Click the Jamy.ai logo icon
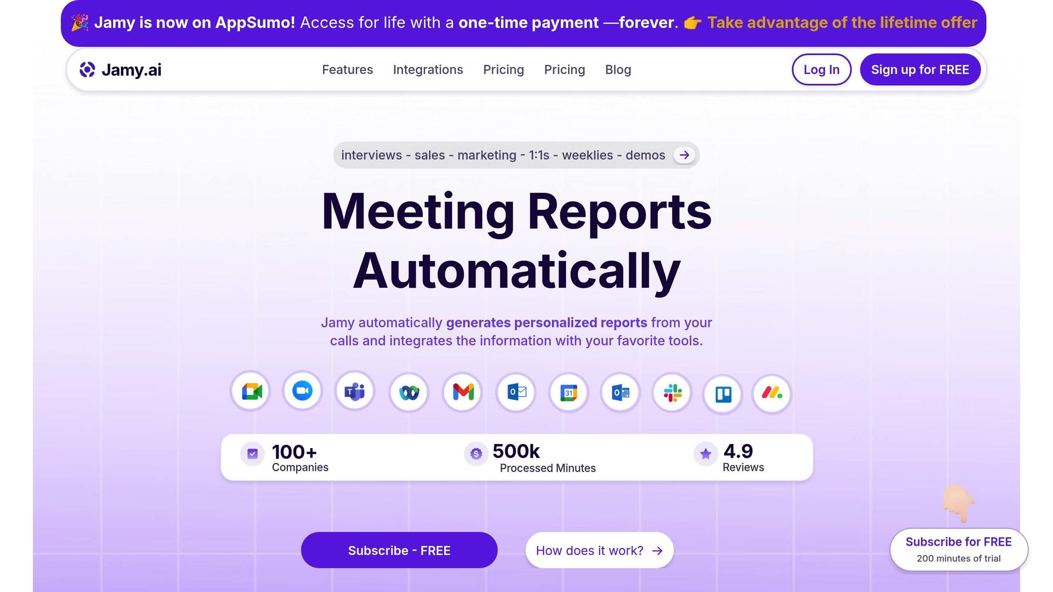 coord(87,69)
